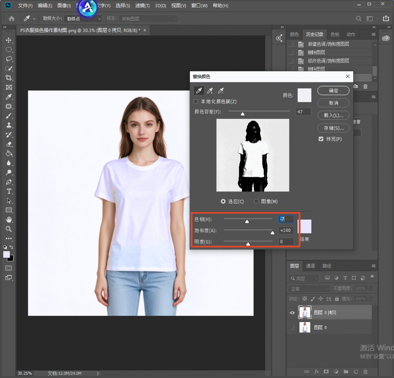Open the 填充 dropdown arrow
Screen dimensions: 394x378
[371, 299]
